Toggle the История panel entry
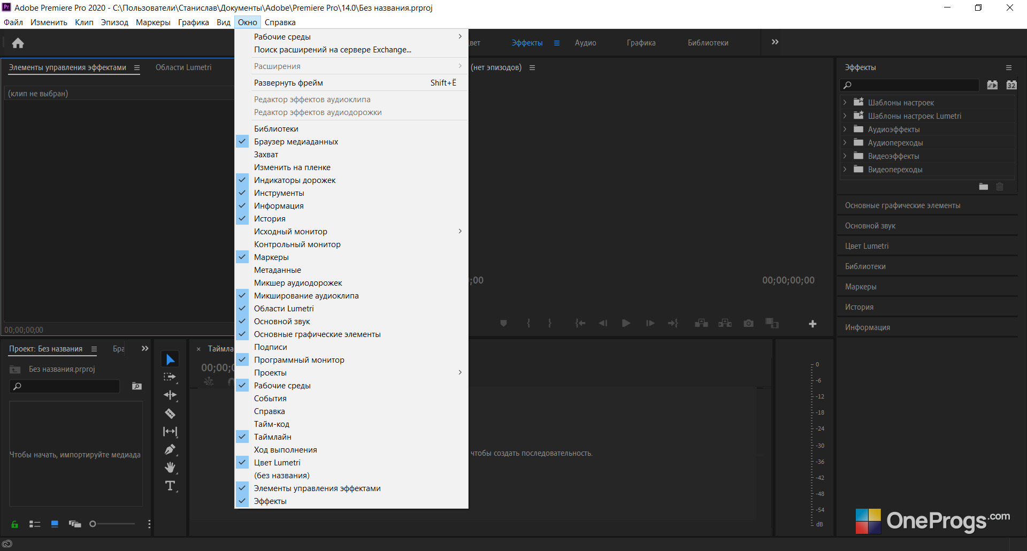 pos(351,219)
